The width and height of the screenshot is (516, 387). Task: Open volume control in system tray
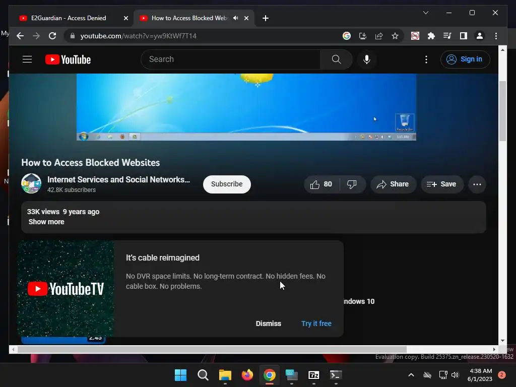455,375
